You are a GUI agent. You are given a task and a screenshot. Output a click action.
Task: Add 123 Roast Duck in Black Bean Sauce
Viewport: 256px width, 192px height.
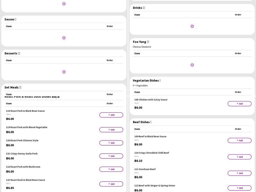pos(111,184)
